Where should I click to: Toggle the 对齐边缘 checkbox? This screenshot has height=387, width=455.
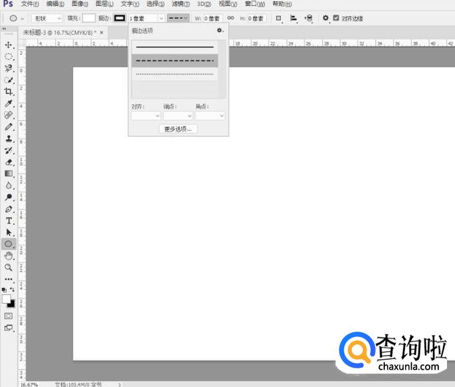tap(336, 18)
